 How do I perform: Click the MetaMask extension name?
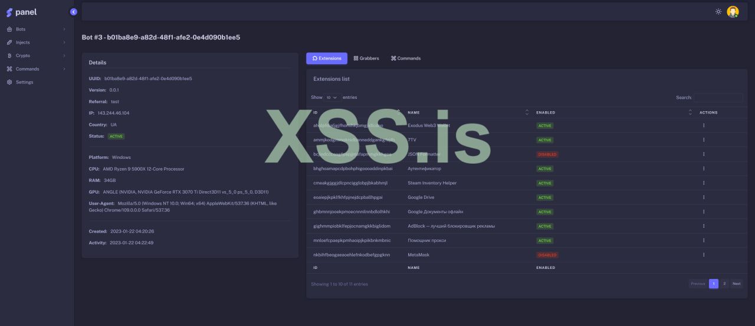pyautogui.click(x=419, y=255)
